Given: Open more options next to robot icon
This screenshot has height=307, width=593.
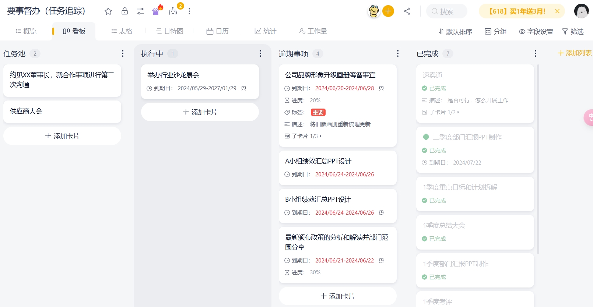Looking at the screenshot, I should point(189,11).
